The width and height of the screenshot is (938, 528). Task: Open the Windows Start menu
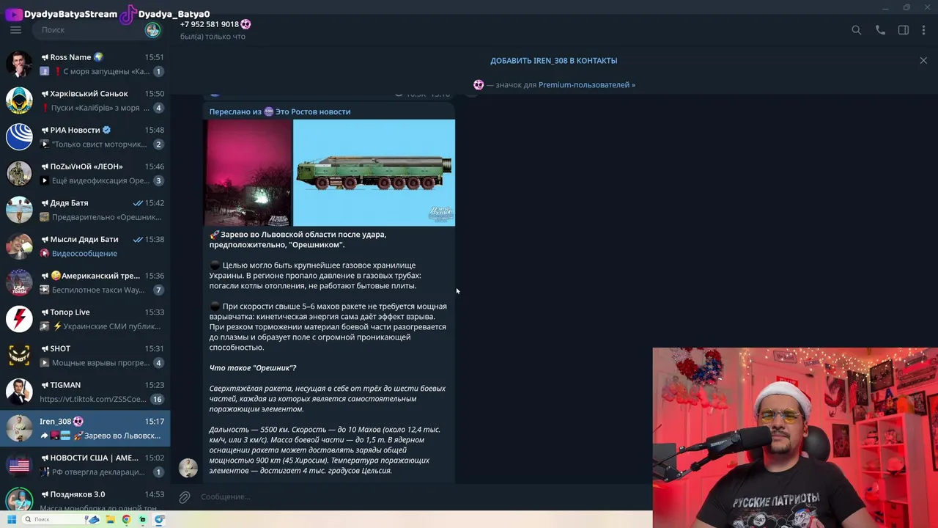pyautogui.click(x=12, y=519)
